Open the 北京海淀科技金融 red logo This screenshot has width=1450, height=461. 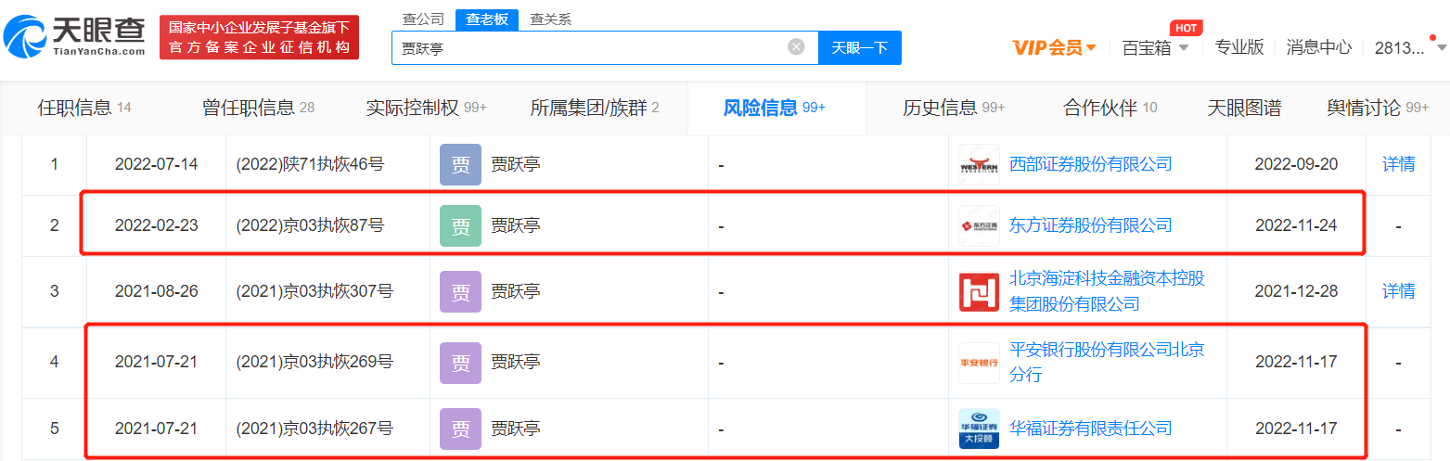[979, 291]
